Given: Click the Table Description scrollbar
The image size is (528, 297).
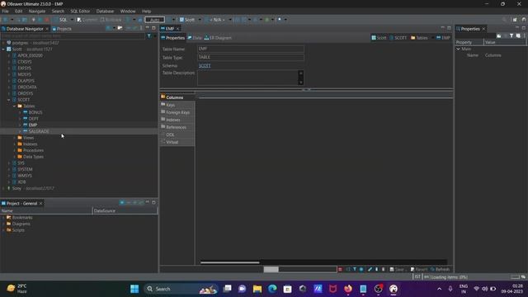Looking at the screenshot, I should tap(300, 78).
